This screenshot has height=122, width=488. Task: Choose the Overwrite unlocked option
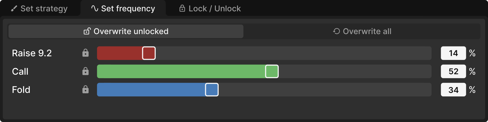point(126,31)
